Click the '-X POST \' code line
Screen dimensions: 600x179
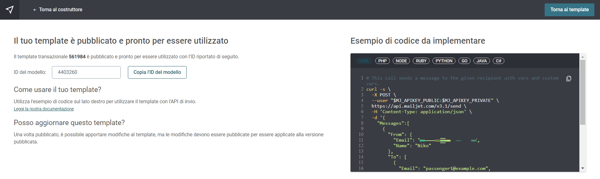coord(384,95)
